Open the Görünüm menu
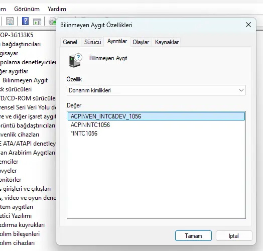This screenshot has height=251, width=263. pos(27,9)
